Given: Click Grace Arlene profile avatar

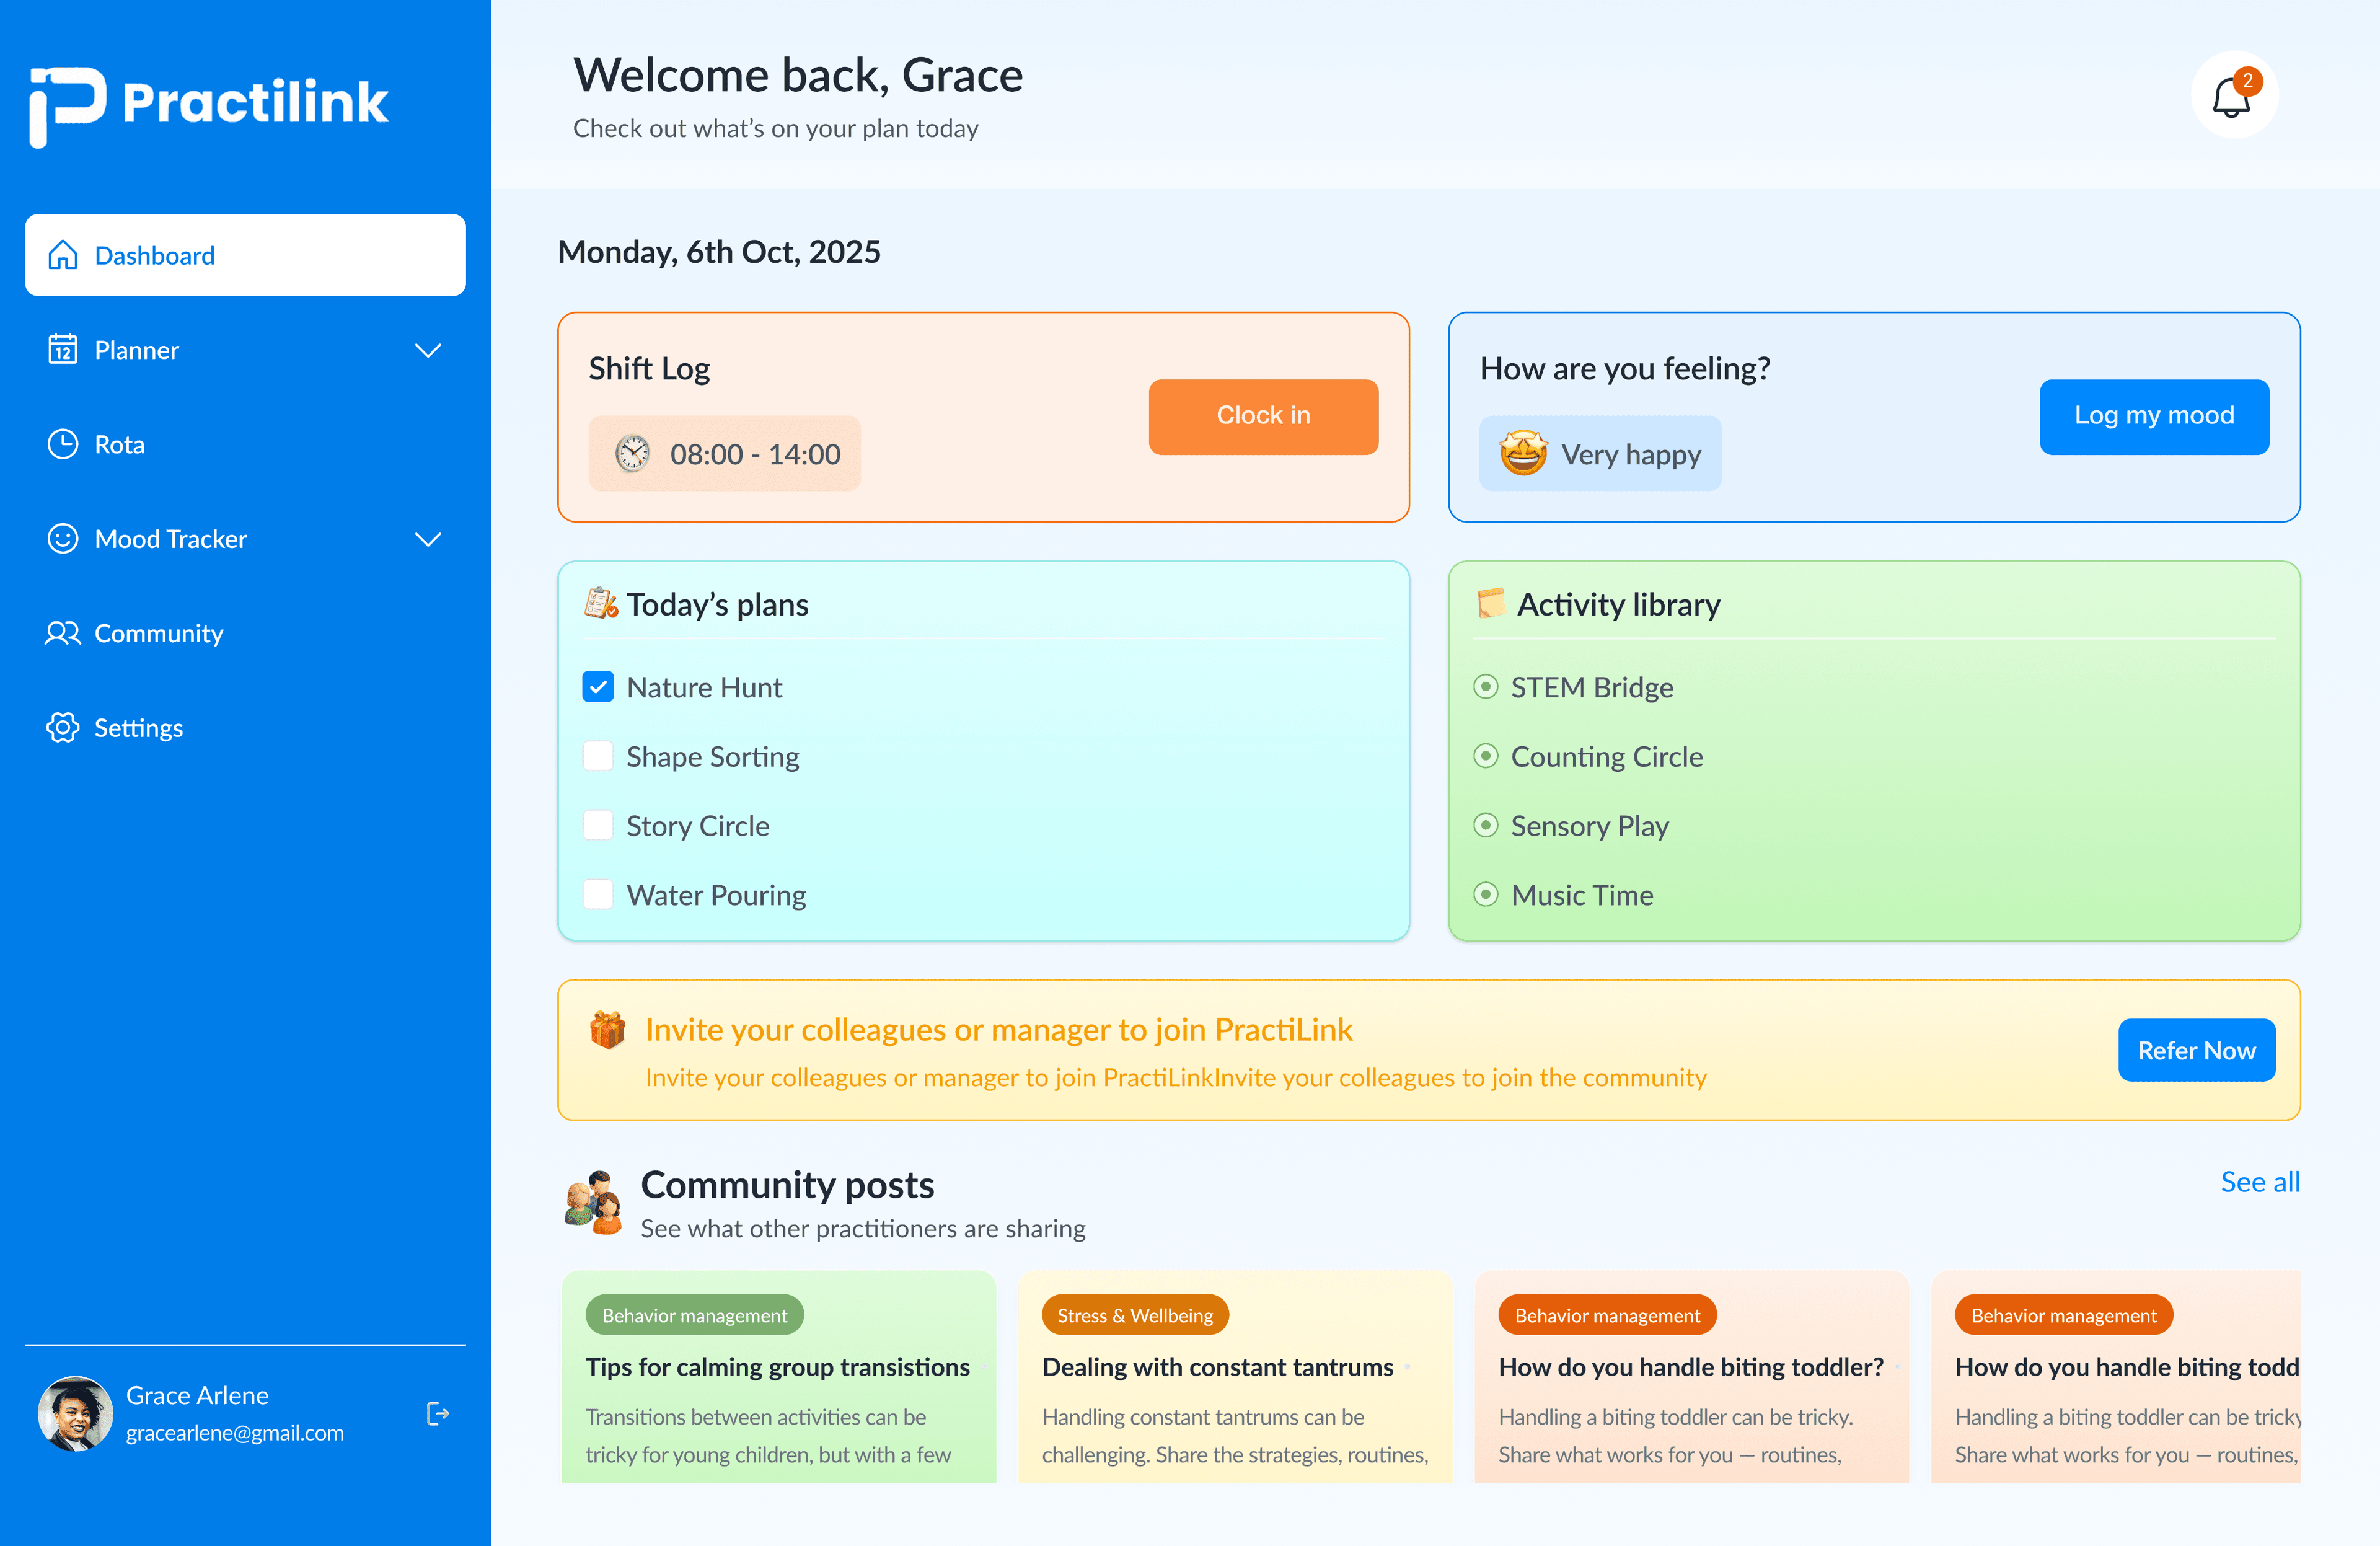Looking at the screenshot, I should pyautogui.click(x=75, y=1413).
